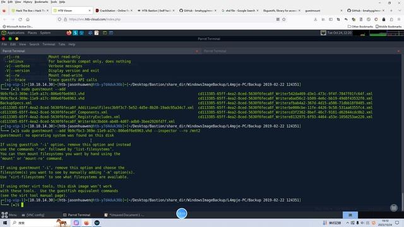Click the grey round icon at terminal corner
The width and height of the screenshot is (404, 227).
pos(394,207)
